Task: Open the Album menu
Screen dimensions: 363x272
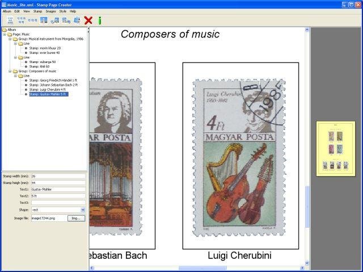Action: pos(7,11)
